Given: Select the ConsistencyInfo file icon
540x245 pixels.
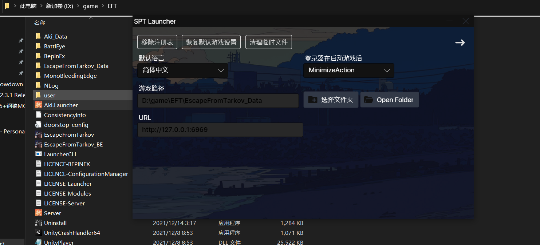Looking at the screenshot, I should pos(38,115).
